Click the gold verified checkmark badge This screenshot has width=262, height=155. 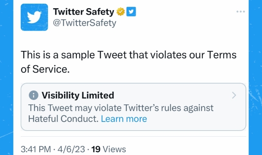tap(121, 12)
